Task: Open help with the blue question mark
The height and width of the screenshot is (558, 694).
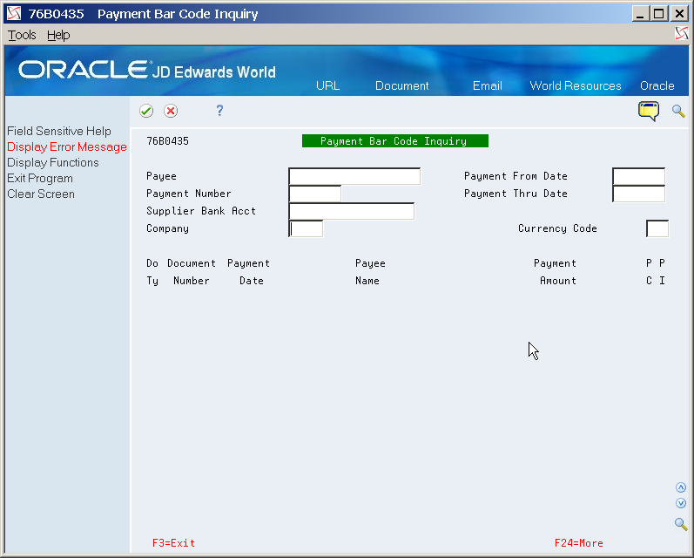Action: point(219,111)
